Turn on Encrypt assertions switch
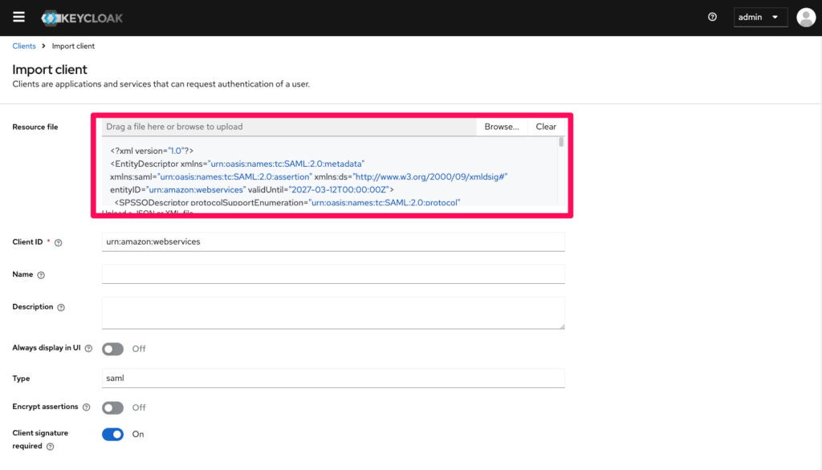 point(113,407)
